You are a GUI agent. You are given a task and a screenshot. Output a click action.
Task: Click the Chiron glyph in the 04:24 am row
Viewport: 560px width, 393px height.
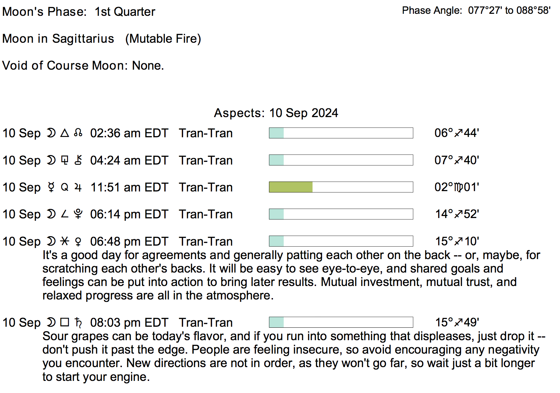point(78,160)
